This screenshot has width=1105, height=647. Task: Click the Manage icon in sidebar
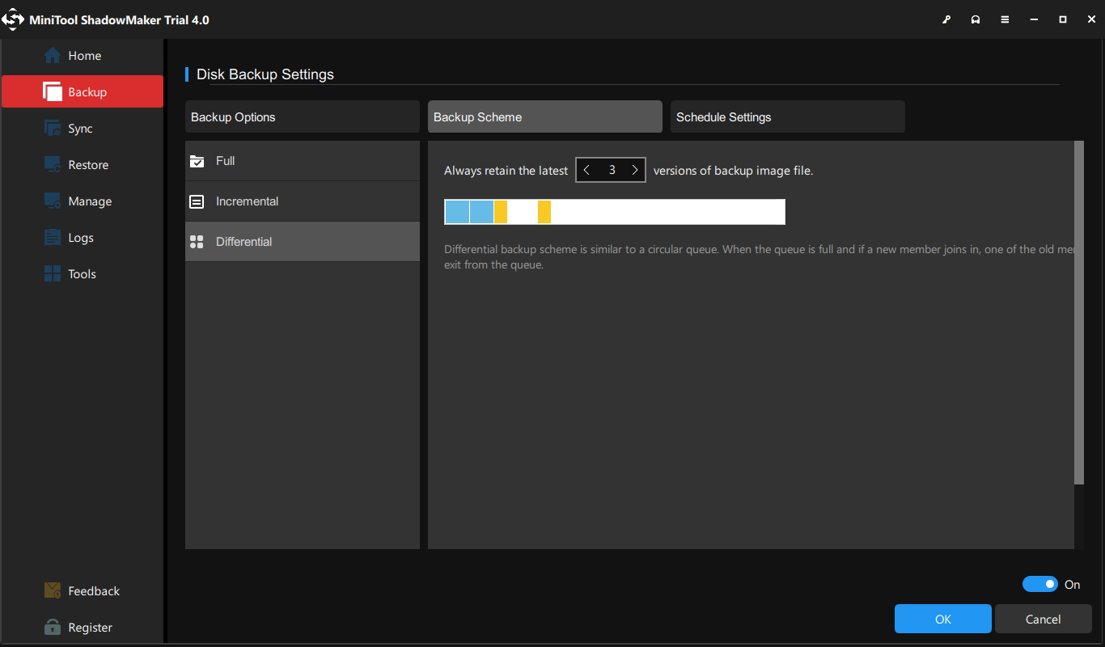[x=53, y=201]
